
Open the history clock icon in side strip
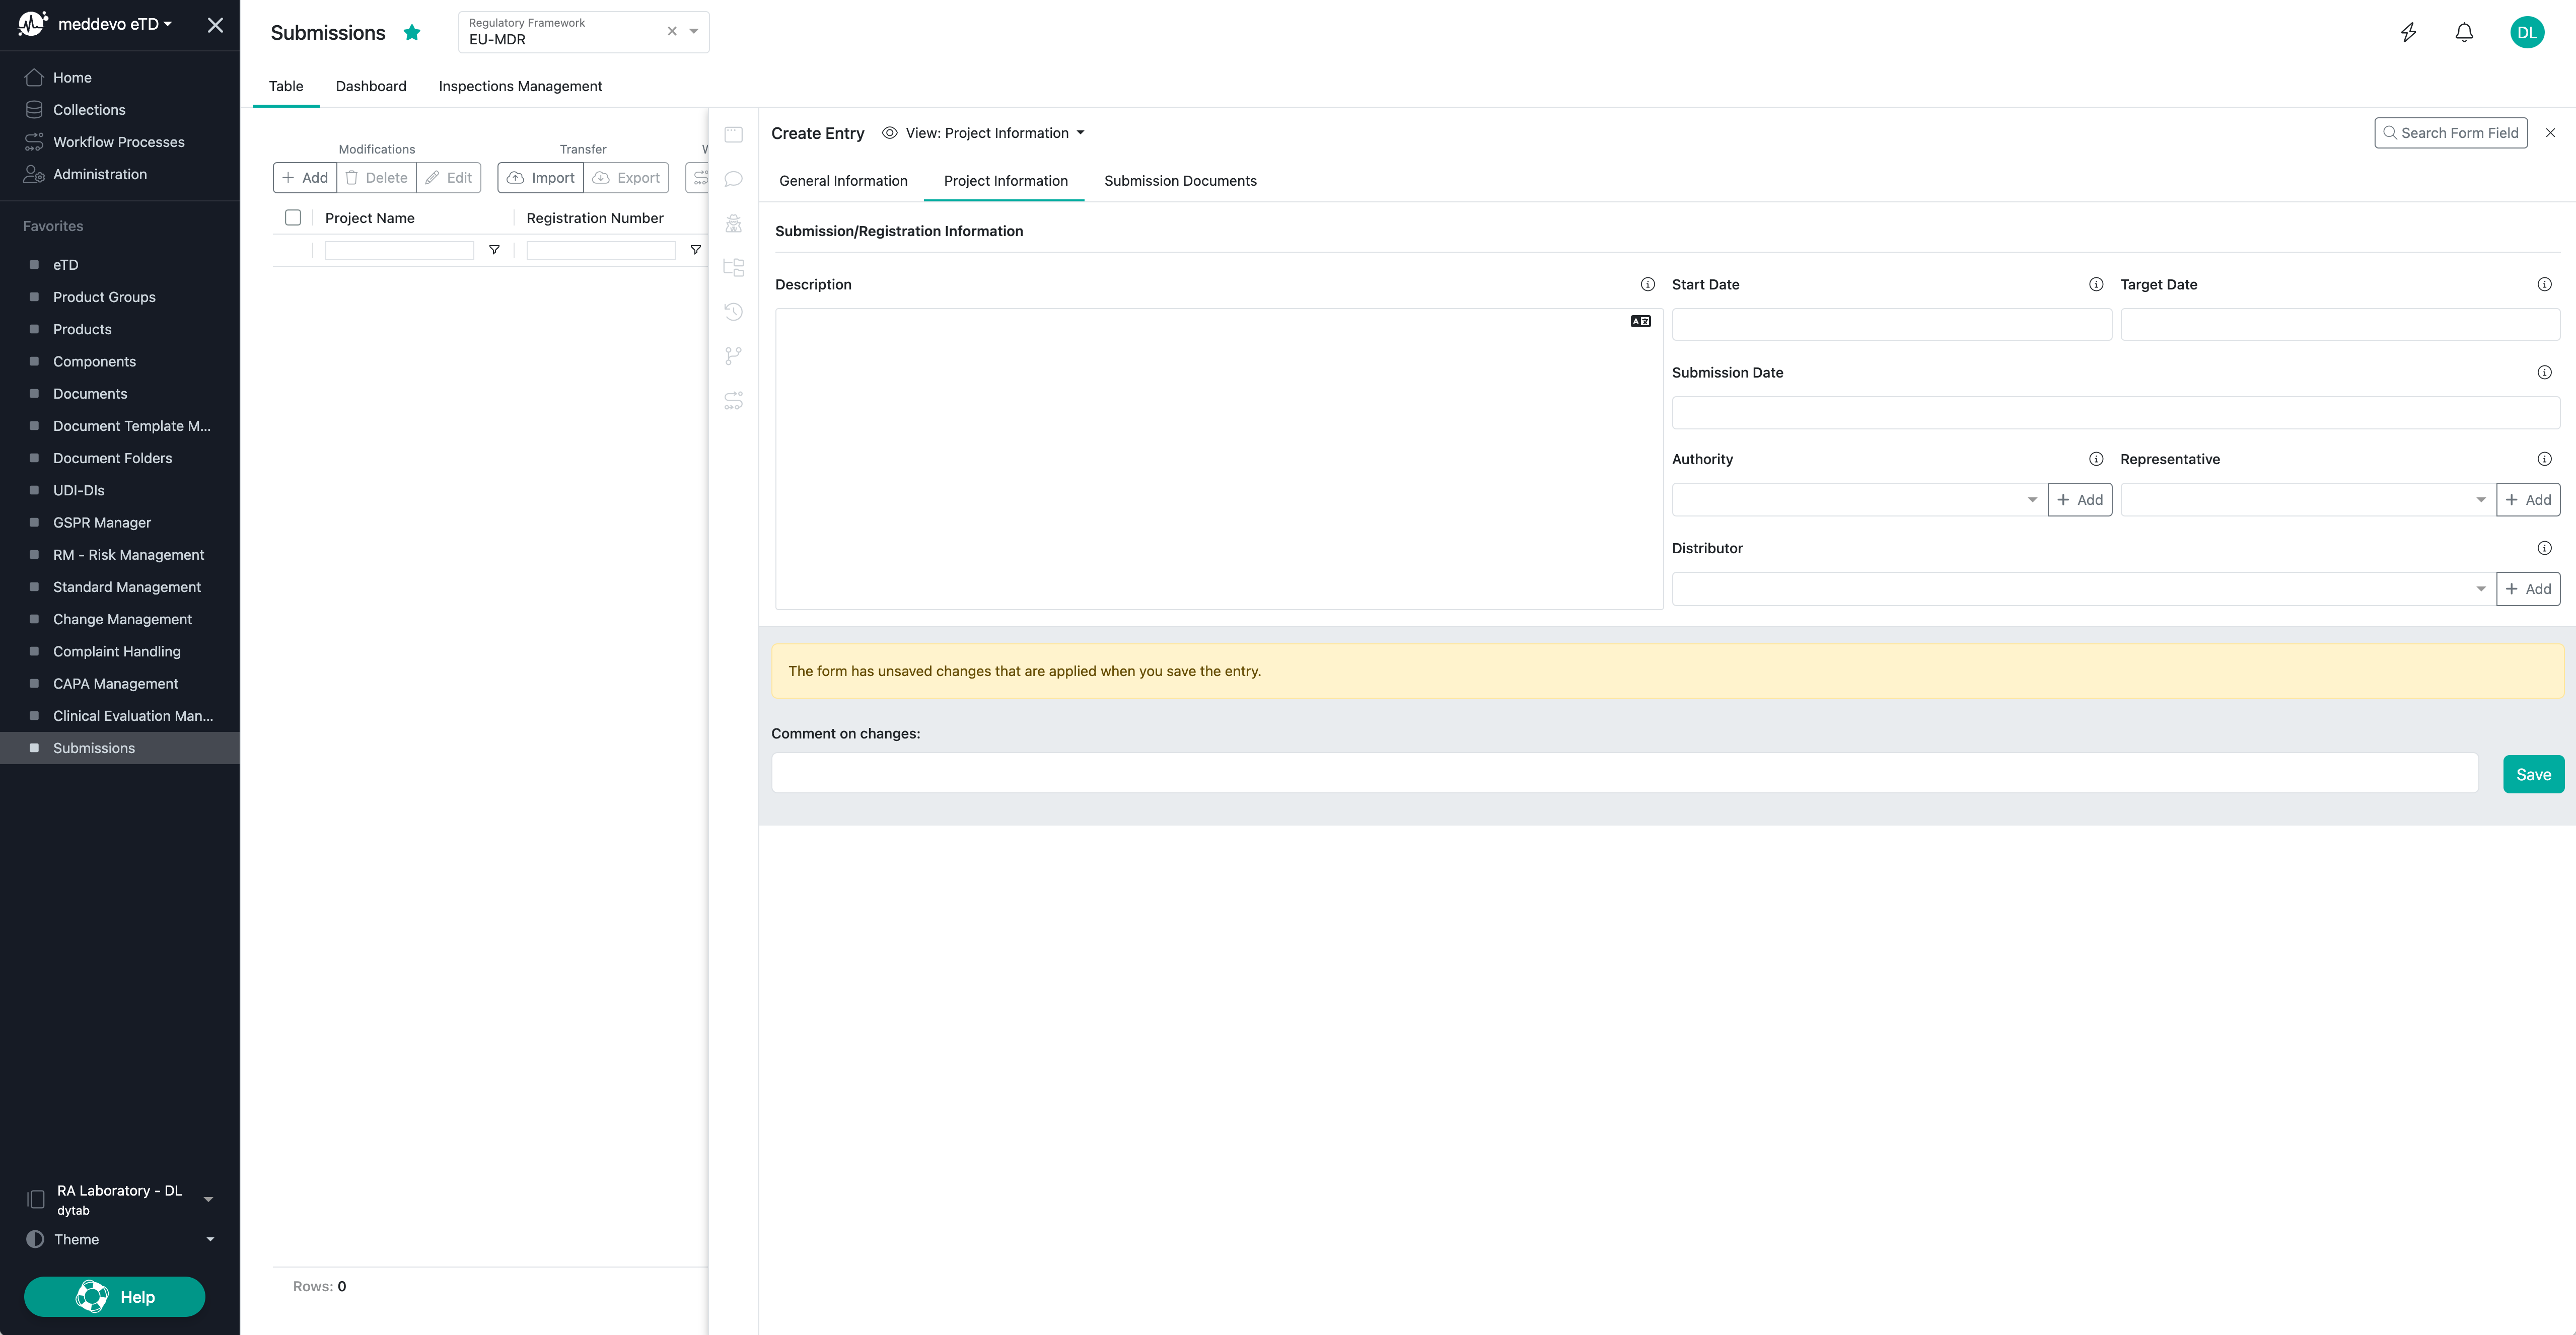click(733, 311)
